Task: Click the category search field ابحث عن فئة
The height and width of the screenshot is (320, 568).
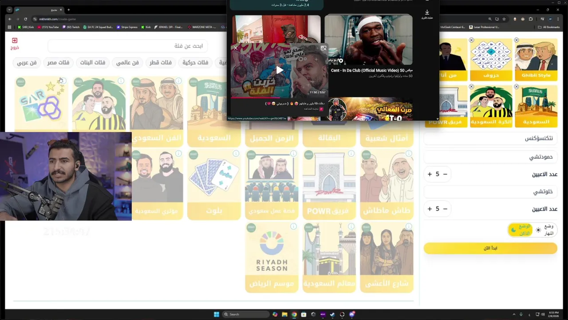Action: click(x=128, y=46)
